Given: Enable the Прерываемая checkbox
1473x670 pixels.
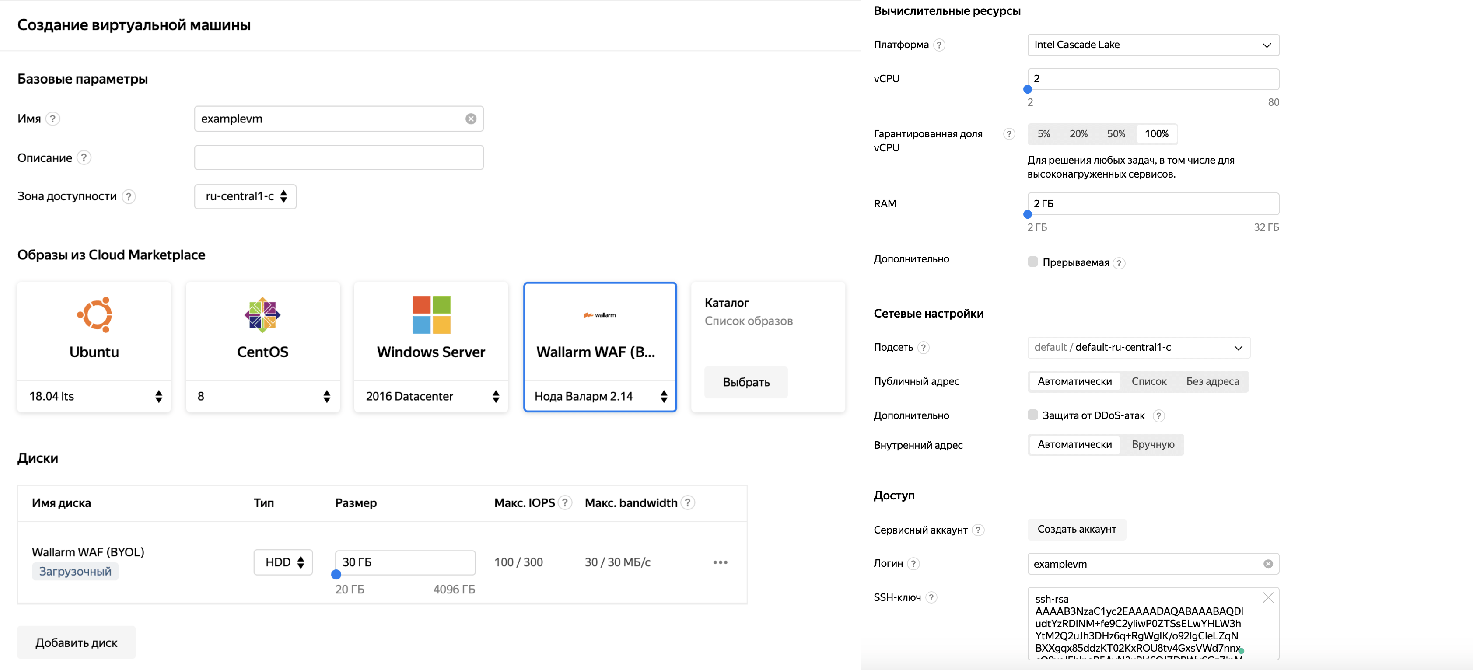Looking at the screenshot, I should [x=1033, y=262].
